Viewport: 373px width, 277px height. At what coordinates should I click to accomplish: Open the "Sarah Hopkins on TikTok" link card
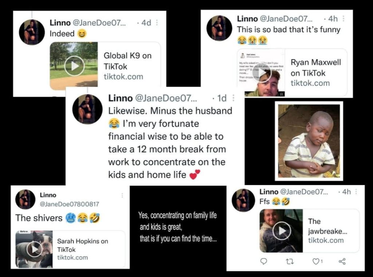[x=87, y=249]
